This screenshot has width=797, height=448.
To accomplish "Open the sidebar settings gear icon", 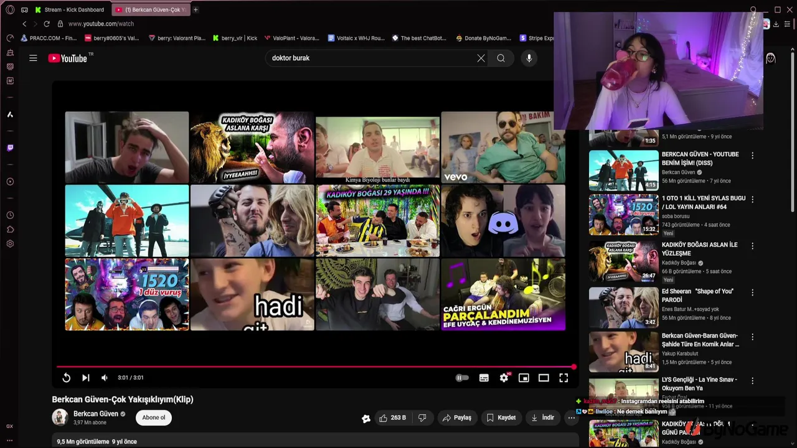I will coord(10,244).
